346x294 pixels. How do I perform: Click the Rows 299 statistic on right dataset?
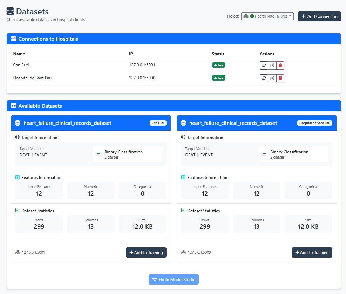coord(205,224)
